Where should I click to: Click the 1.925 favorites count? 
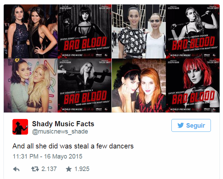click(82, 169)
